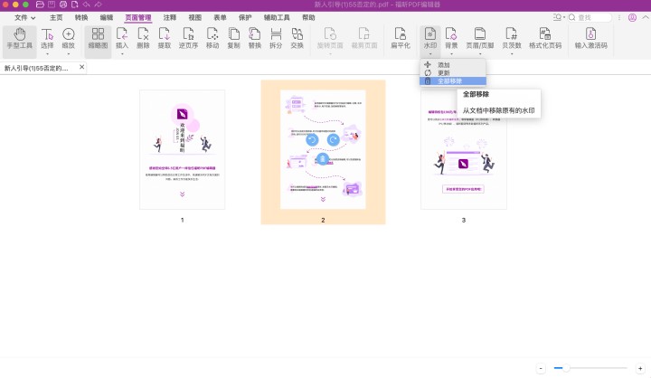Screen dimensions: 651x378
Task: Select page 1 thumbnail
Action: (182, 149)
